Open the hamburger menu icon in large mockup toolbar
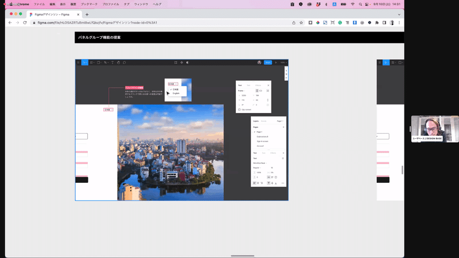 pyautogui.click(x=78, y=62)
